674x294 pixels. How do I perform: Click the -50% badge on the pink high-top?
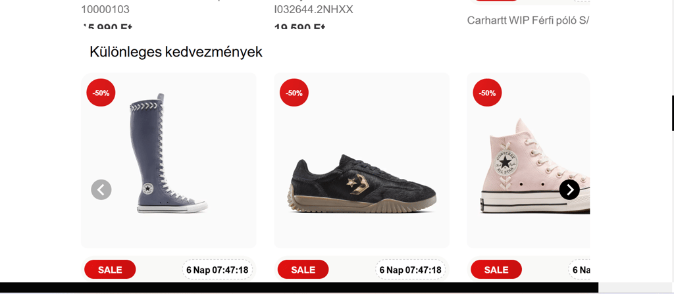pyautogui.click(x=487, y=93)
